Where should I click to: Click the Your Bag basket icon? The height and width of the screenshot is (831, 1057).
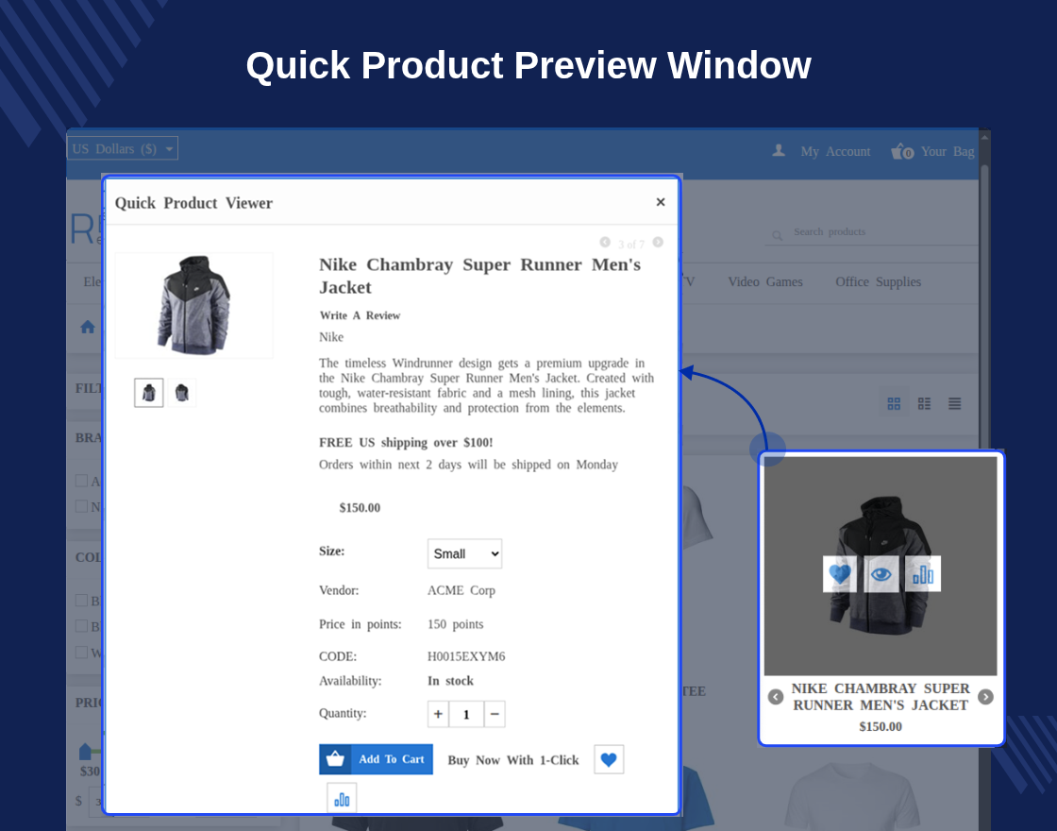(x=902, y=151)
